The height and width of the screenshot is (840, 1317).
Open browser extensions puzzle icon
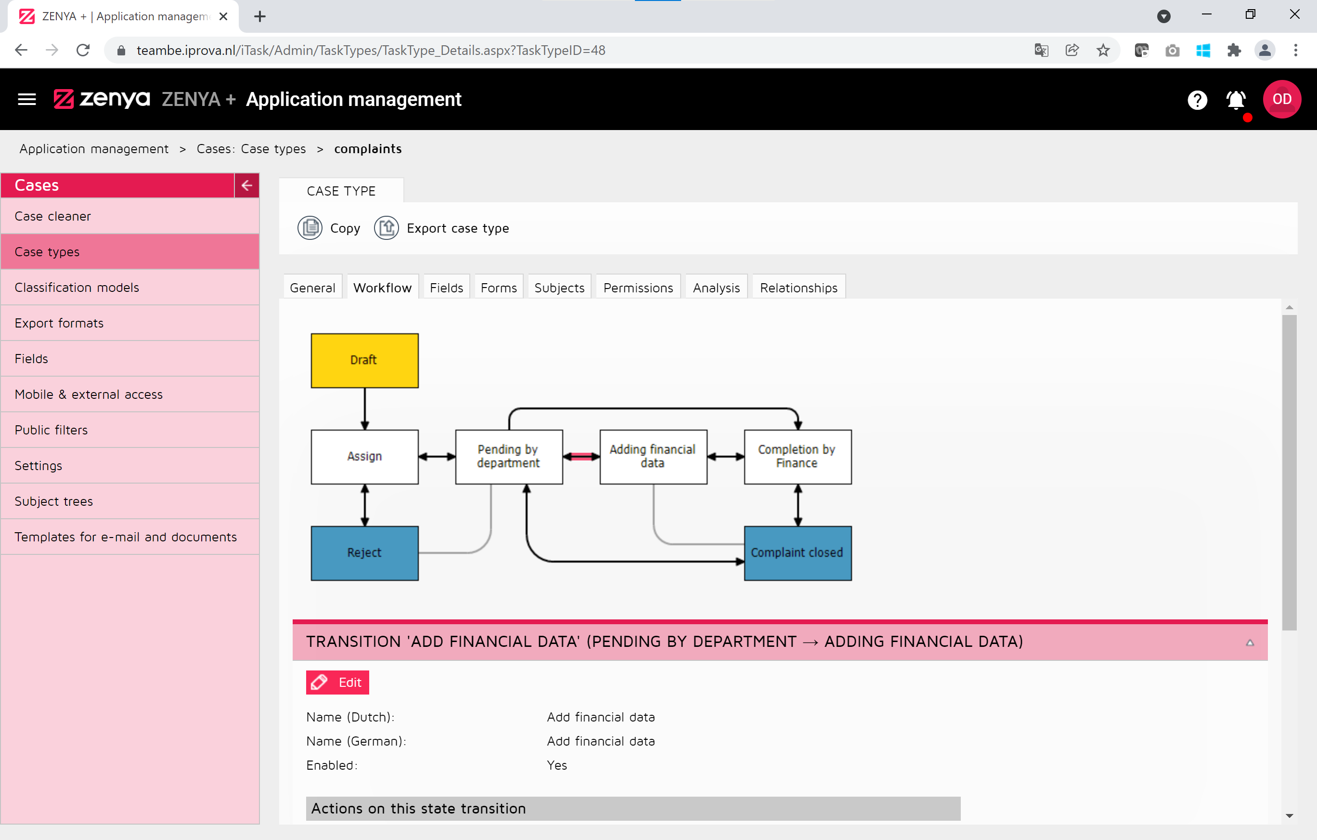1234,51
